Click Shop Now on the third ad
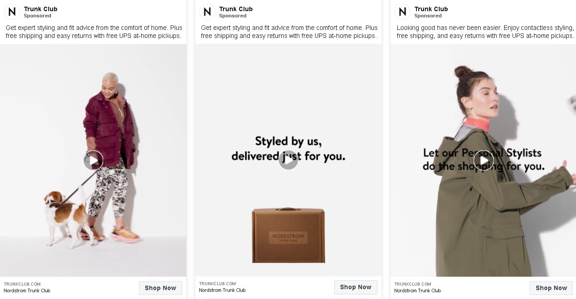The width and height of the screenshot is (576, 299). pyautogui.click(x=551, y=288)
